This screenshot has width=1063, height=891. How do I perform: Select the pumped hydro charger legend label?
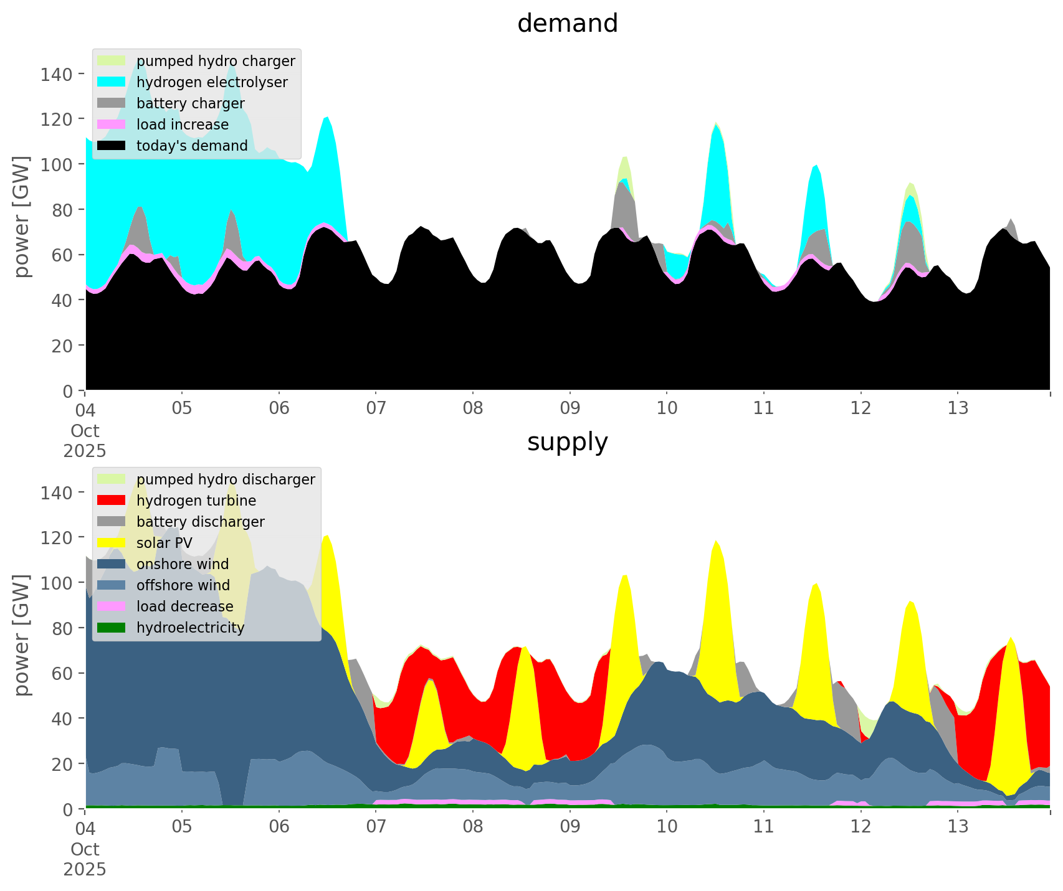tap(216, 61)
